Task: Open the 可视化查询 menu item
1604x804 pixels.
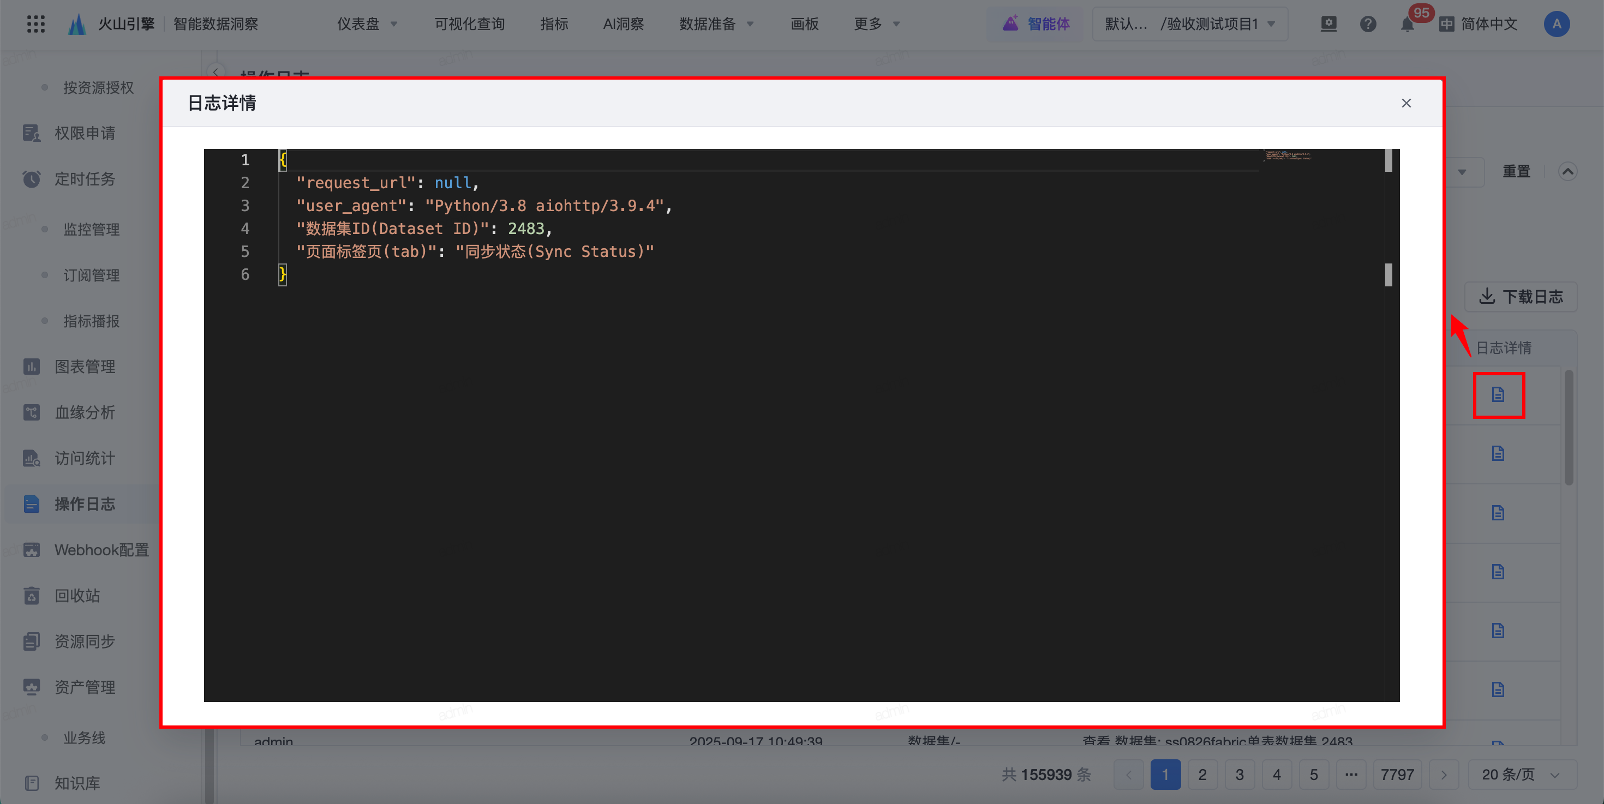Action: point(469,24)
